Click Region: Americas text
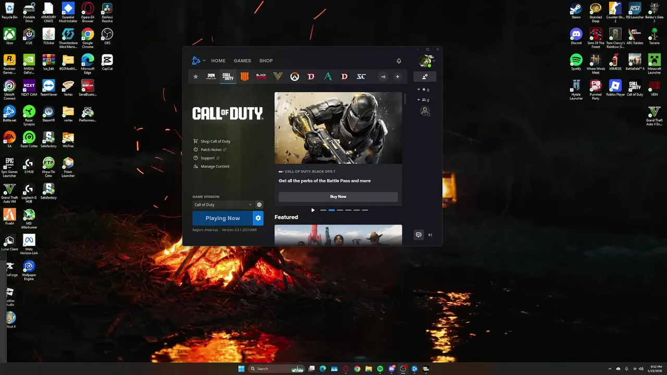The width and height of the screenshot is (667, 375). [205, 230]
